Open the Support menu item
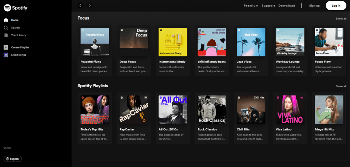Screen dimensions: 350x167 [x=268, y=6]
